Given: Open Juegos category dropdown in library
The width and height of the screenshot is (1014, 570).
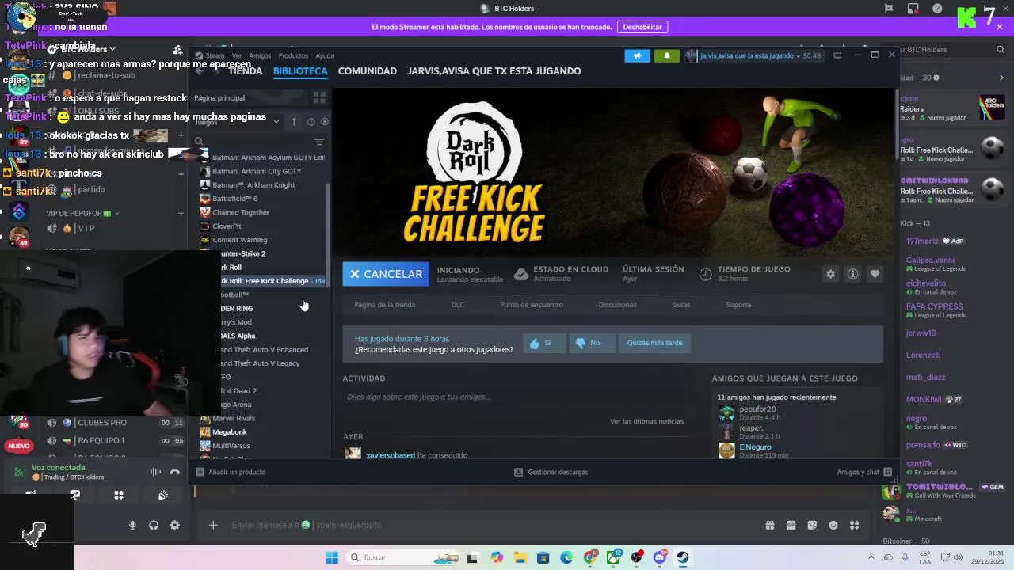Looking at the screenshot, I should pyautogui.click(x=237, y=122).
